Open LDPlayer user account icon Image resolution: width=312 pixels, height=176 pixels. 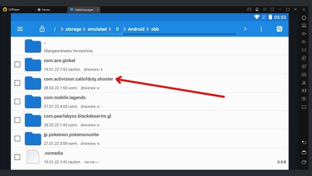tap(257, 9)
